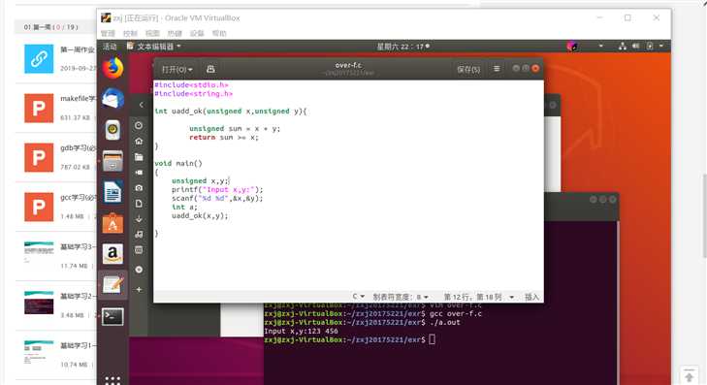Open the folder entry in Files sidebar
Viewport: 707px width, 385px height.
click(139, 157)
